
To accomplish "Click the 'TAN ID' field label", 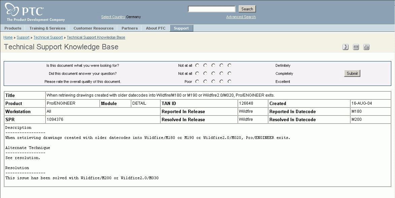I will (169, 103).
